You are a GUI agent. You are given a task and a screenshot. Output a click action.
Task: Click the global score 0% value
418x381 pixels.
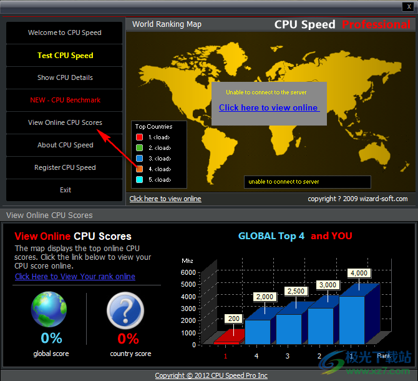click(51, 339)
